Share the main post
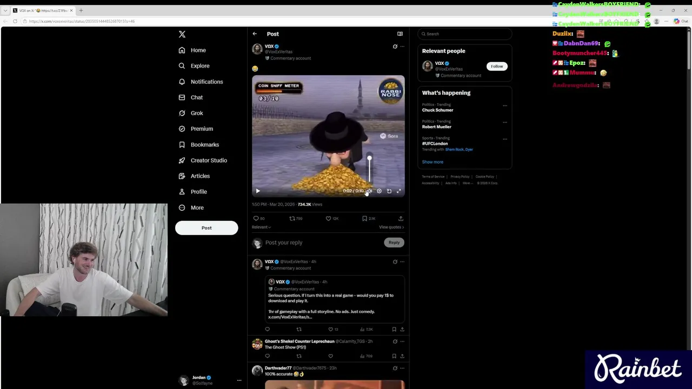 point(401,219)
